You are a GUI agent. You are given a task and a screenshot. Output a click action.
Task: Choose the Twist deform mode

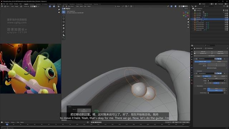pyautogui.click(x=198, y=76)
